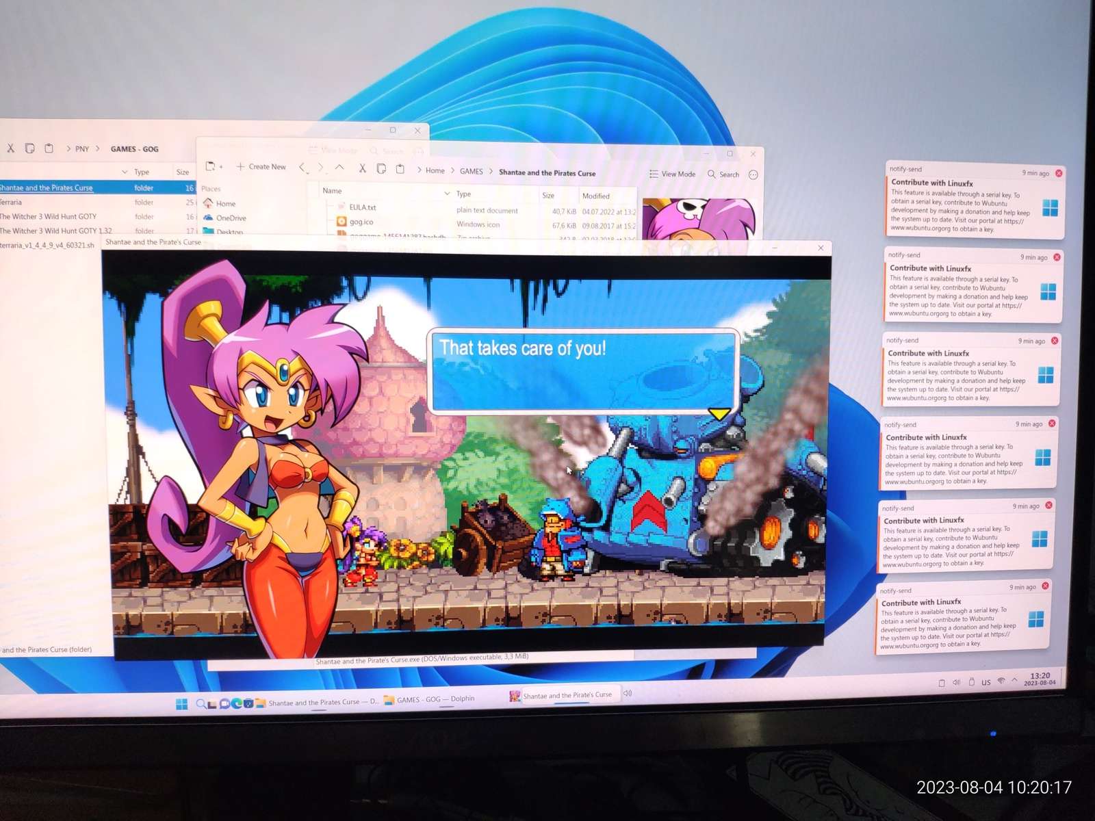
Task: Expand breadcrumb chevron before PNY
Action: (68, 148)
